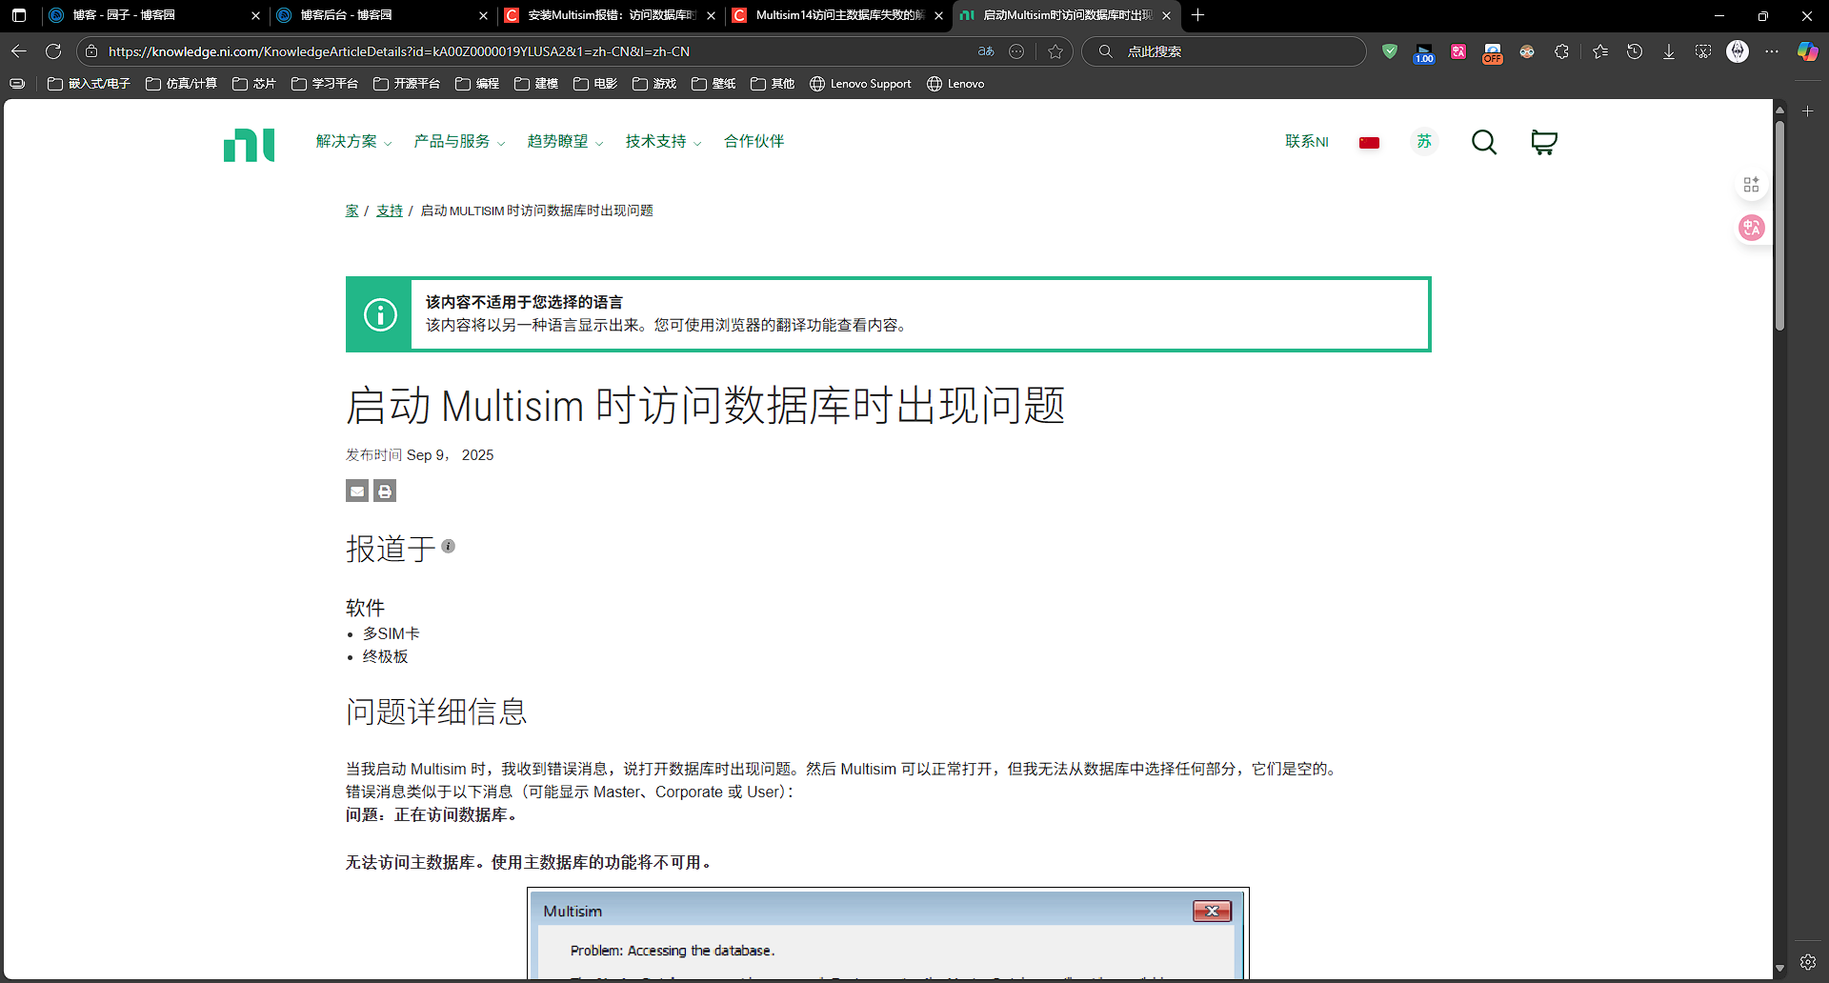Click the NI logo to go home
The width and height of the screenshot is (1829, 983).
pos(250,145)
